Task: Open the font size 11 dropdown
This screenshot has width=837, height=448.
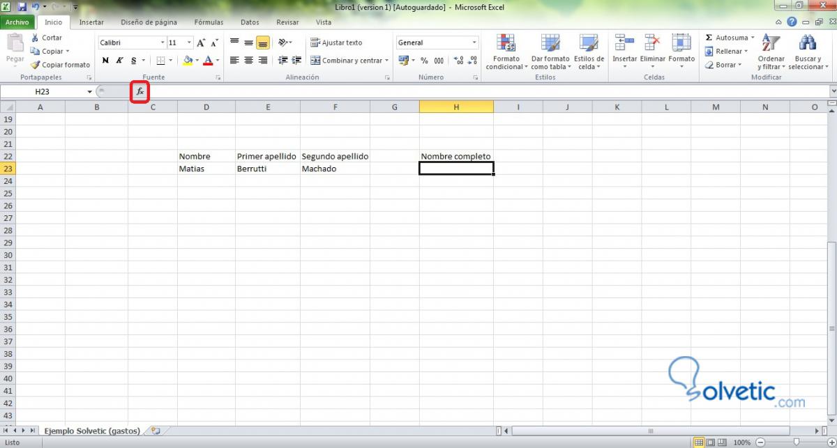Action: pos(189,43)
